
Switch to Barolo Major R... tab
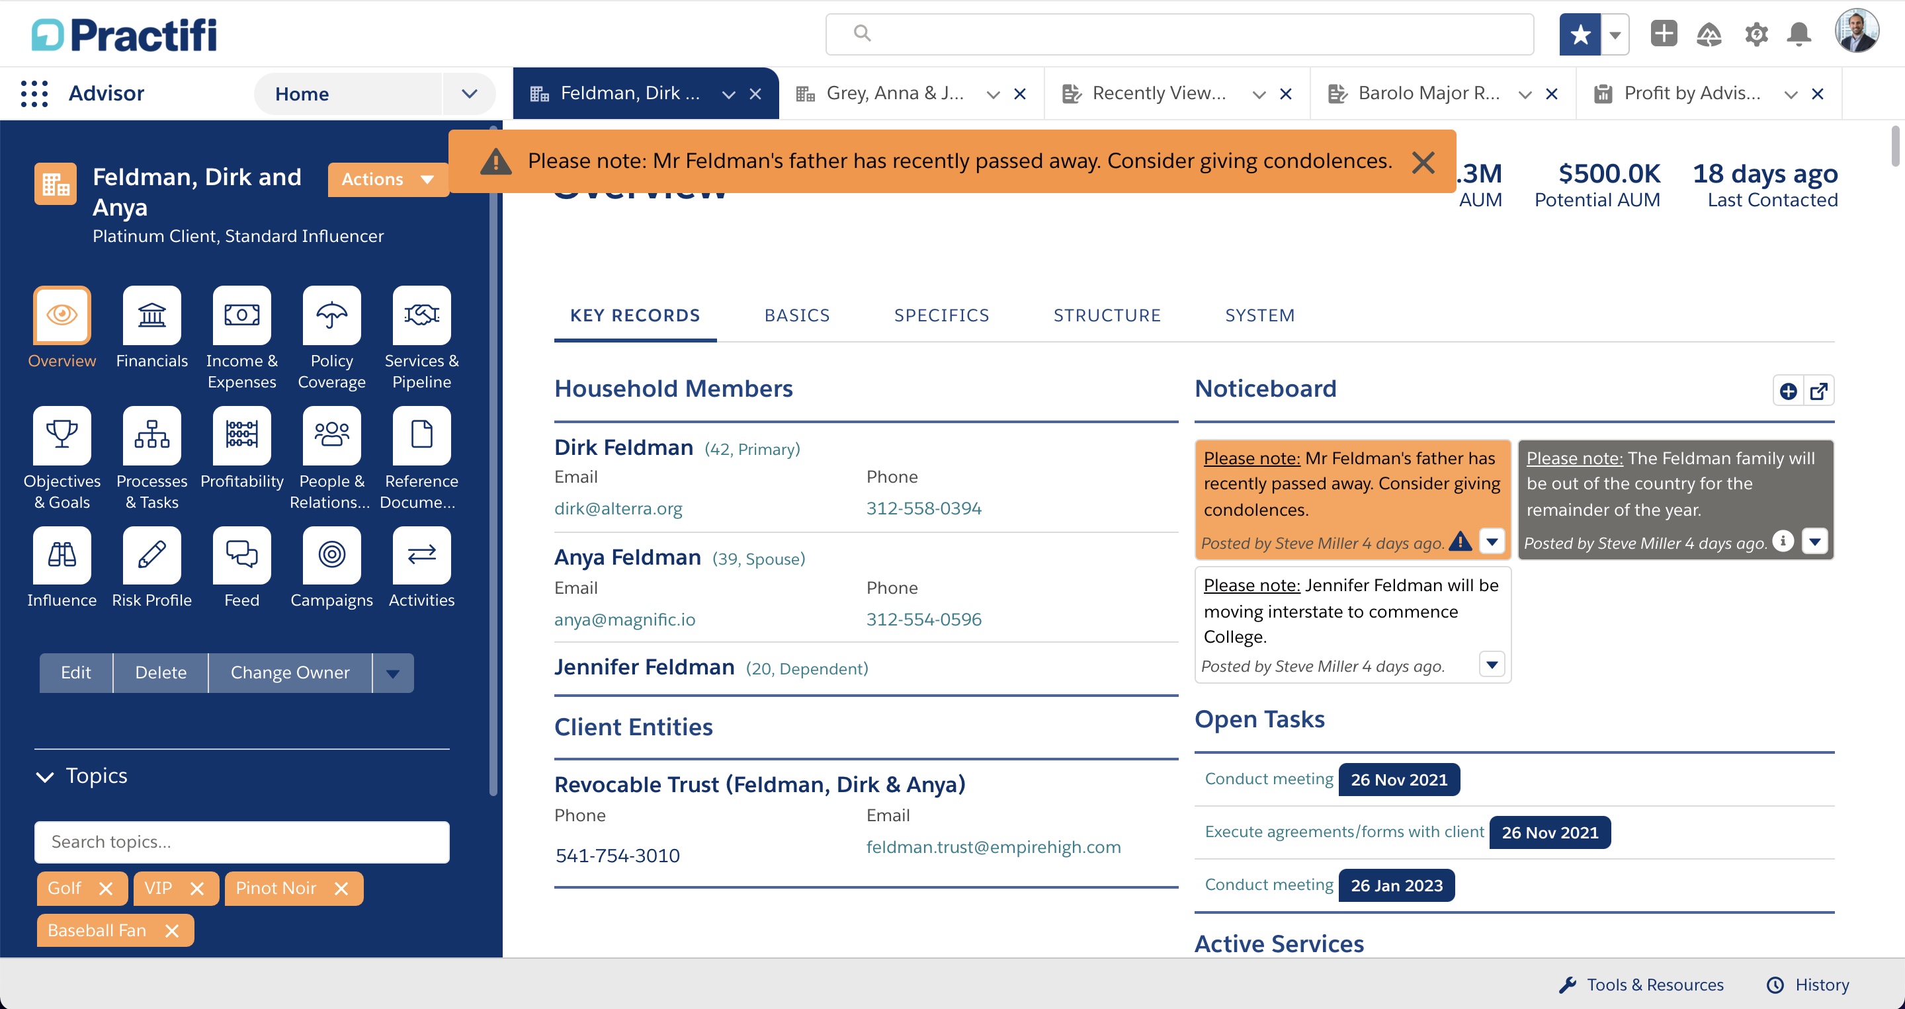pos(1428,93)
